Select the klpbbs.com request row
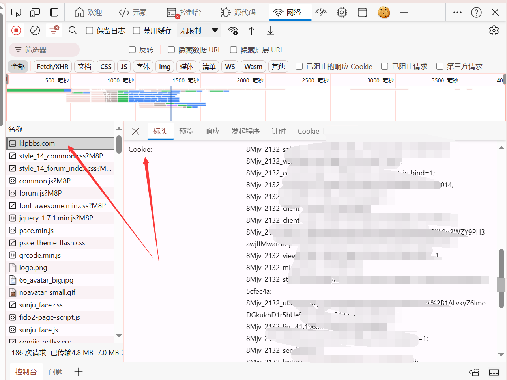The width and height of the screenshot is (507, 380). [x=60, y=143]
